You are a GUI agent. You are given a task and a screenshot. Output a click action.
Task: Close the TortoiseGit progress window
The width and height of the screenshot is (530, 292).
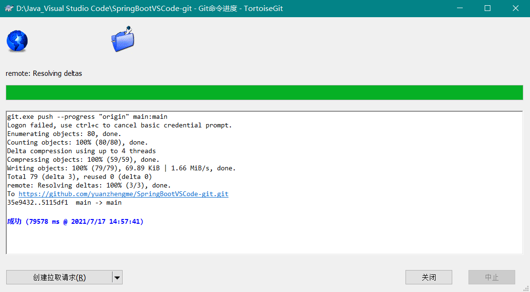[x=516, y=8]
